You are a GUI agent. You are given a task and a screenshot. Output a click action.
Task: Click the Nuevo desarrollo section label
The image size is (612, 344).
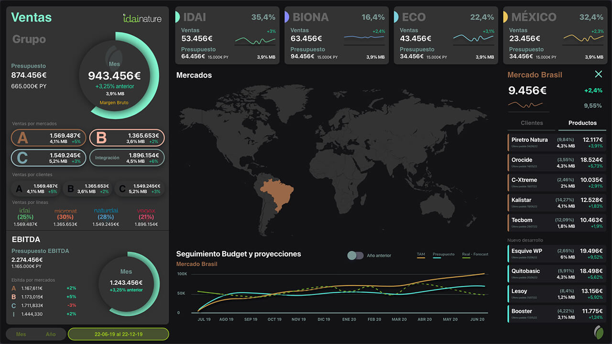click(x=525, y=240)
